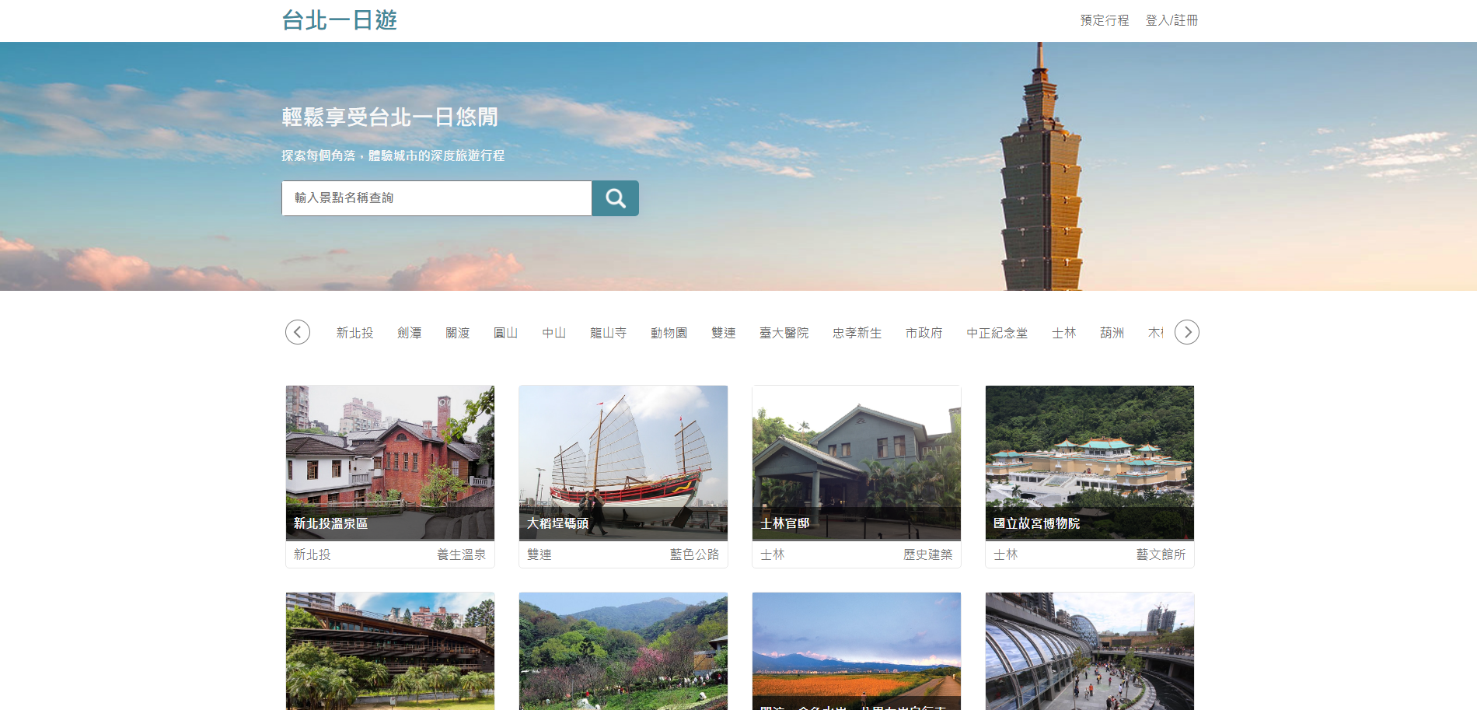The image size is (1477, 710).
Task: Select the 新北投 station tab
Action: pyautogui.click(x=355, y=333)
